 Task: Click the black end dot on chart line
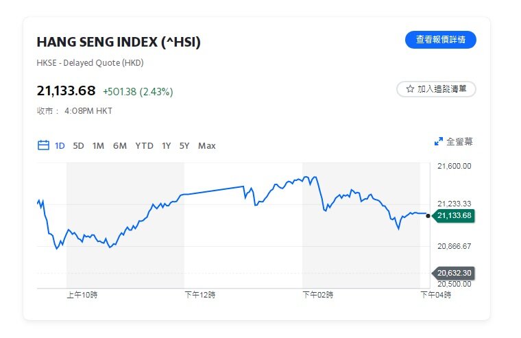tap(428, 216)
